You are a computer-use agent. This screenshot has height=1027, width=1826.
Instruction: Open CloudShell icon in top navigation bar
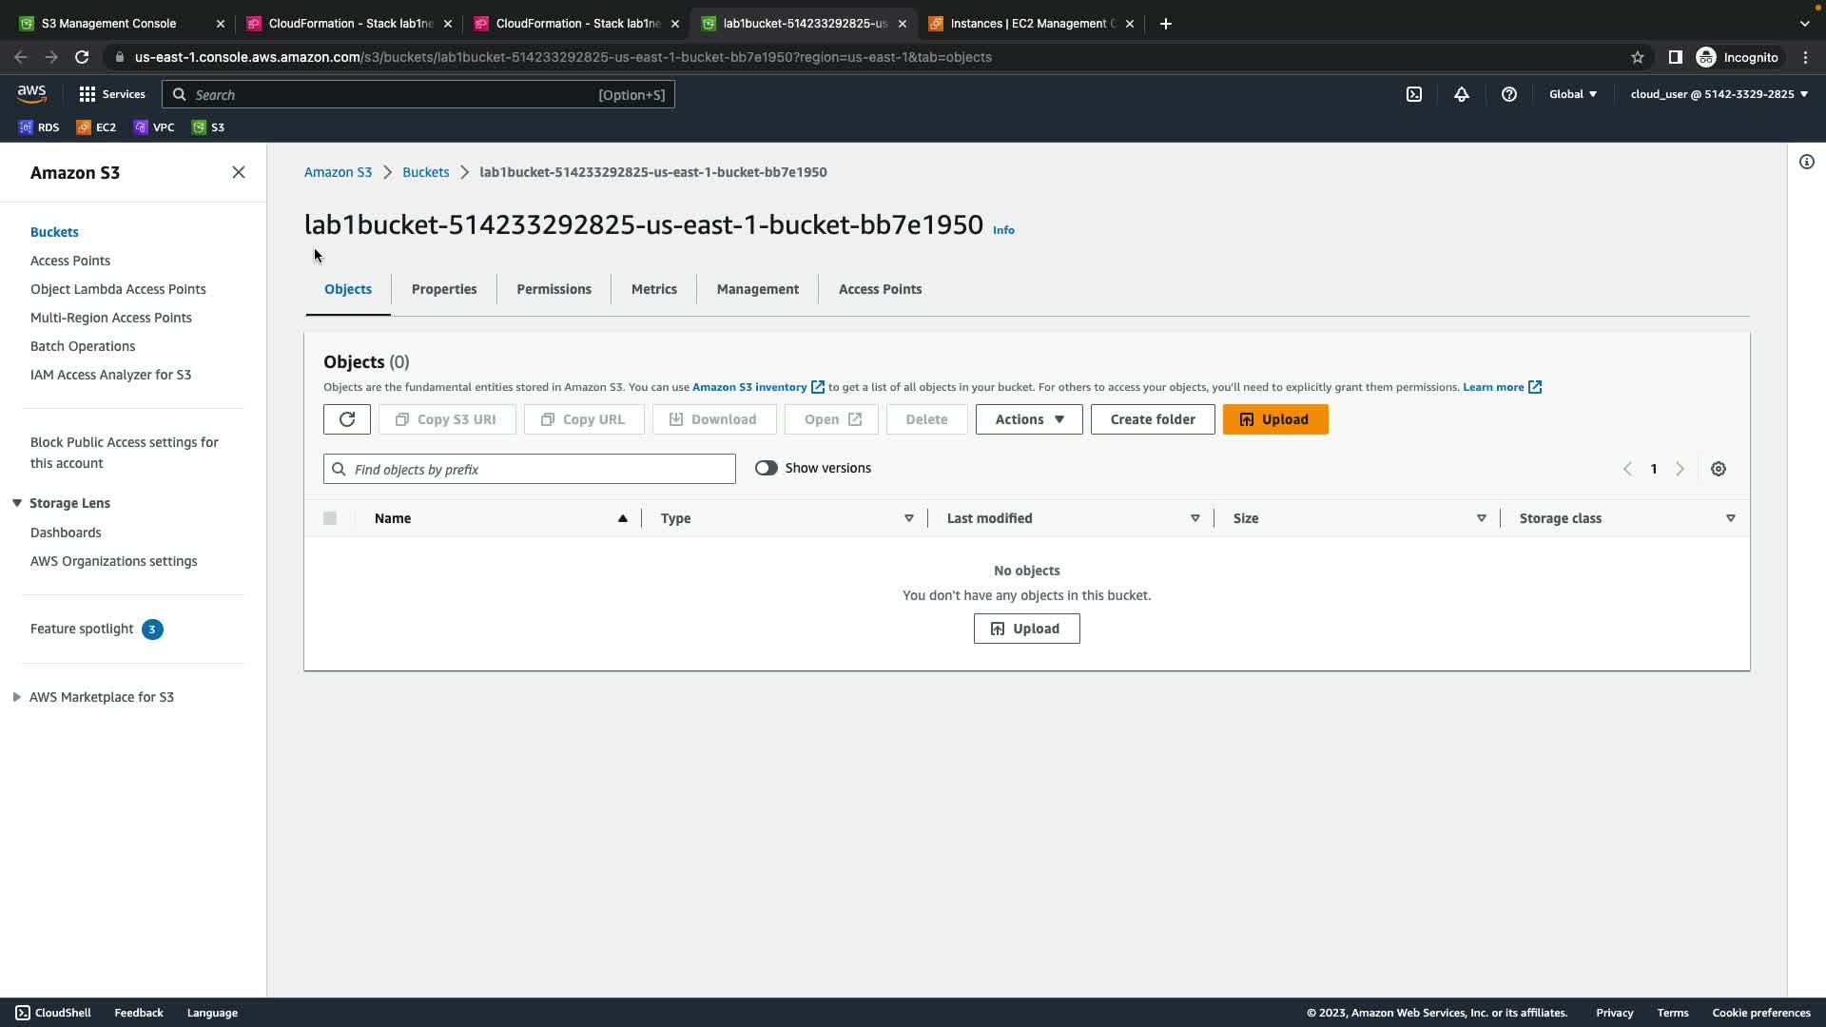coord(1414,94)
